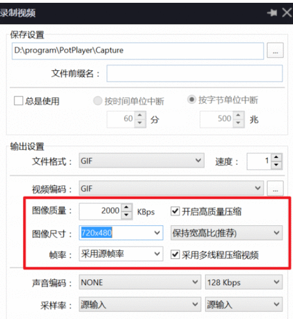The width and height of the screenshot is (293, 319).
Task: Click the 文件前缀名 input field
Action: 195,74
